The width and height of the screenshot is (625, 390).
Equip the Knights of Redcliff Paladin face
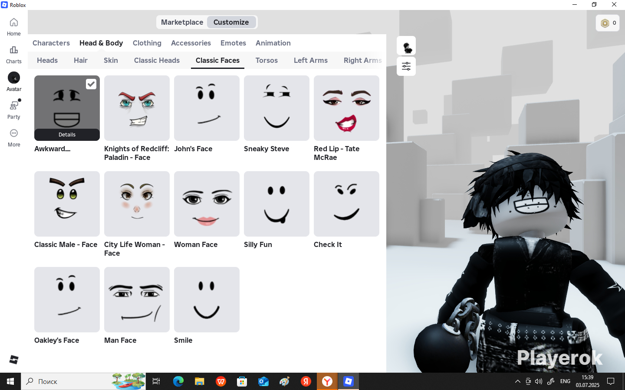click(137, 108)
